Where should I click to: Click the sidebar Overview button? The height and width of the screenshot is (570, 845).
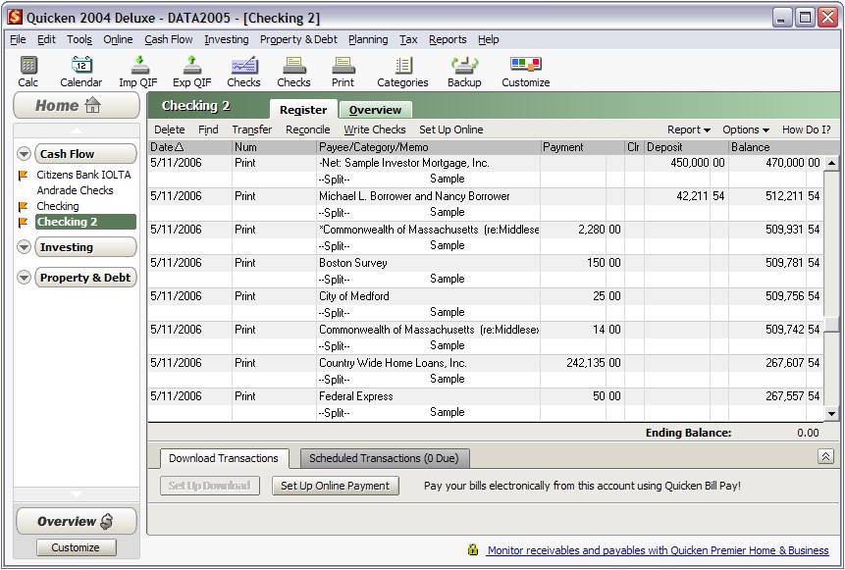point(76,521)
